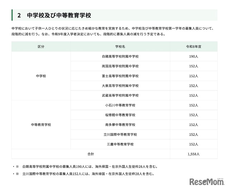229x190 pixels.
Task: Click the 中等教育学校 category cell
Action: tap(41, 125)
